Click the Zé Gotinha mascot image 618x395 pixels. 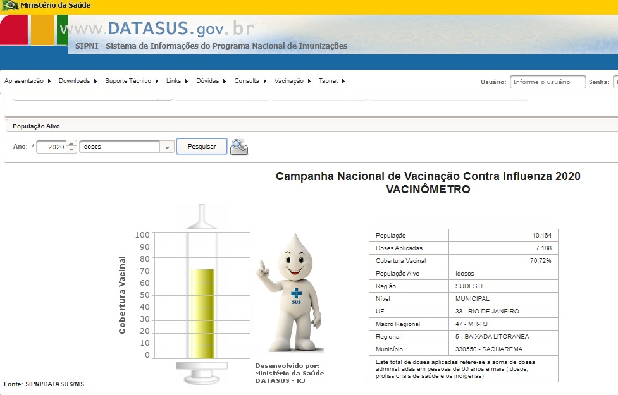point(291,292)
